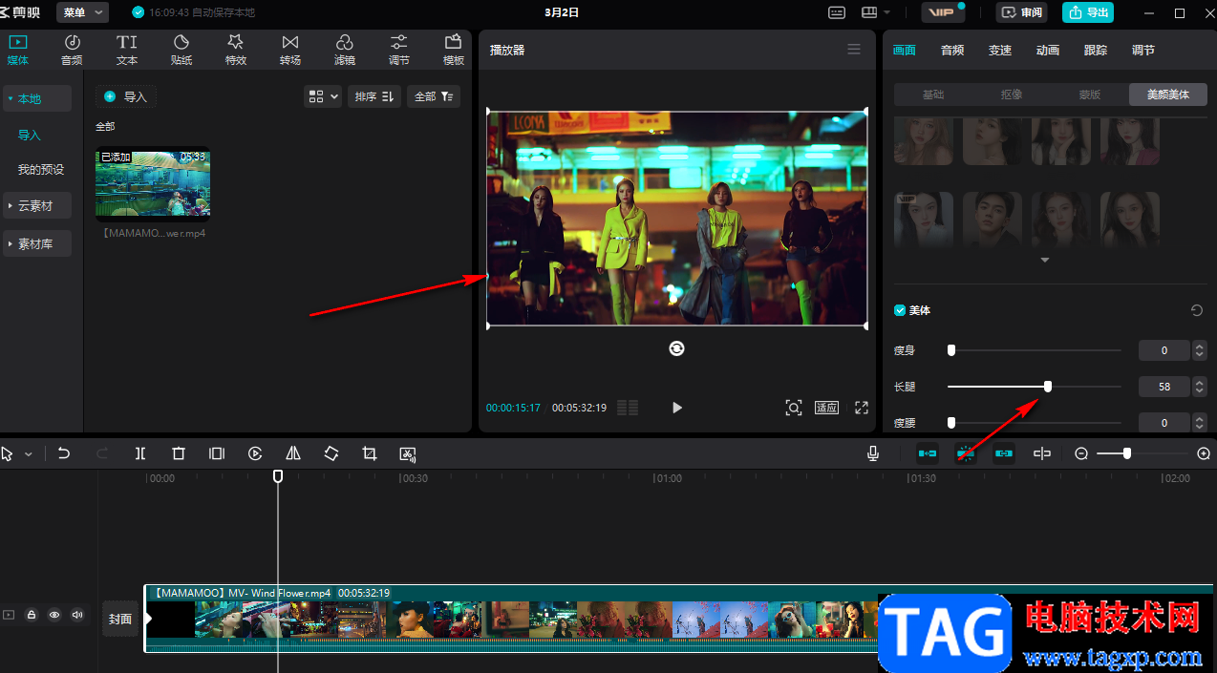Toggle fullscreen preview in player
This screenshot has height=673, width=1217.
click(x=862, y=408)
